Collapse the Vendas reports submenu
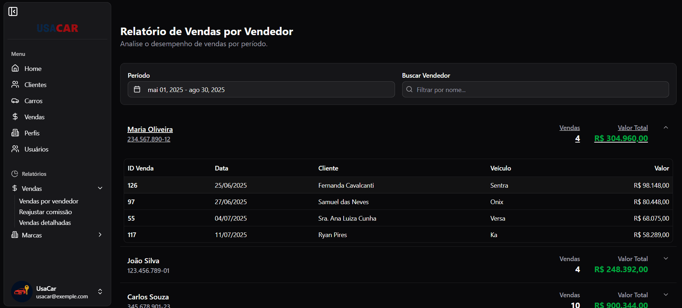 [x=100, y=188]
